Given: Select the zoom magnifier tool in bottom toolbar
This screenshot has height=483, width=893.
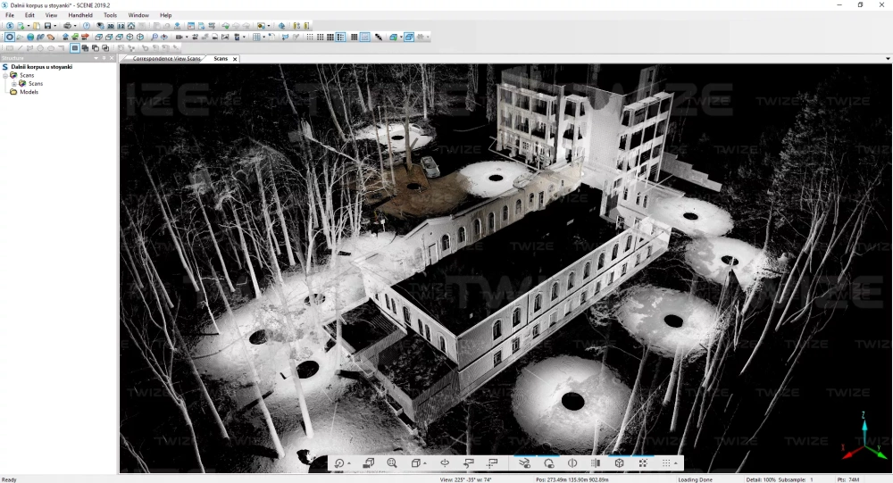Looking at the screenshot, I should 392,463.
